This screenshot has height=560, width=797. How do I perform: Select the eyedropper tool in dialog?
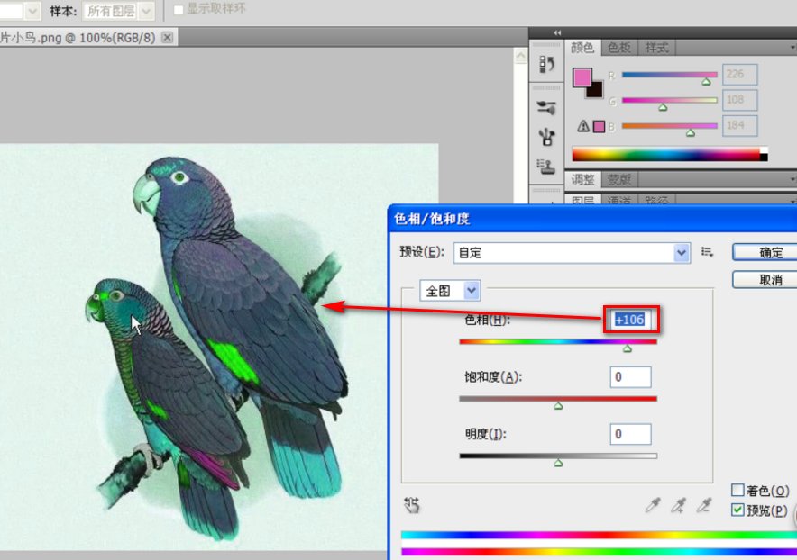653,506
